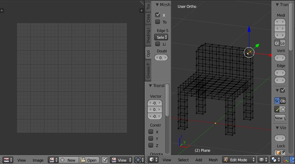Screen dimensions: 295x164
Task: Collapse the View panel triangle
Action: (x=277, y=128)
